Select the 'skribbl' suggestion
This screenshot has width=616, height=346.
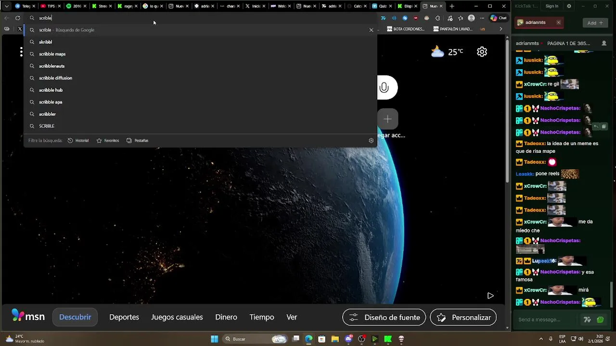[200, 42]
